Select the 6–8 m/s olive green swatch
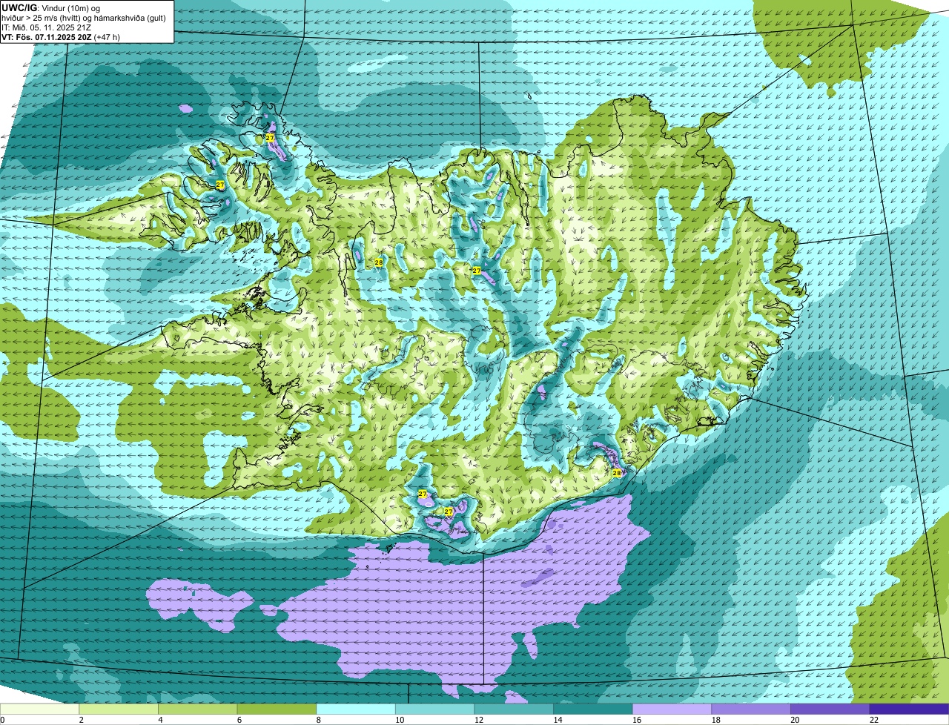 coord(277,709)
